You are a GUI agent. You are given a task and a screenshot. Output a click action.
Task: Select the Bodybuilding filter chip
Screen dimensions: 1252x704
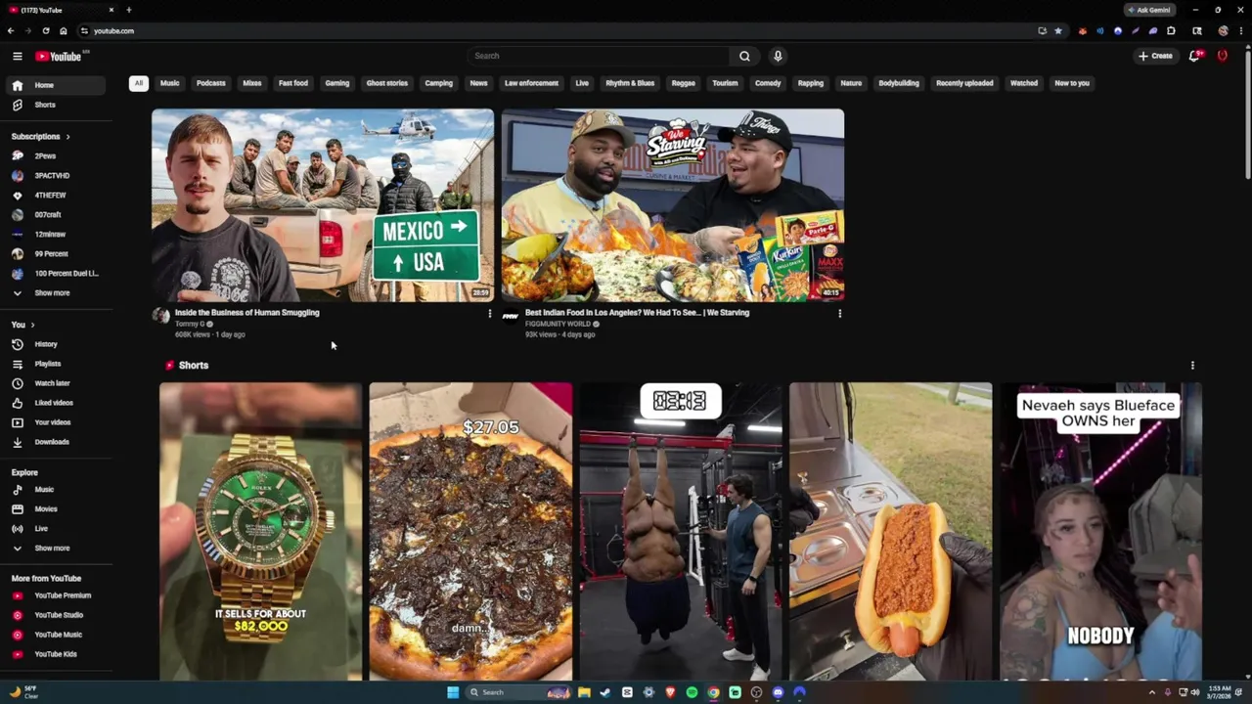coord(899,83)
